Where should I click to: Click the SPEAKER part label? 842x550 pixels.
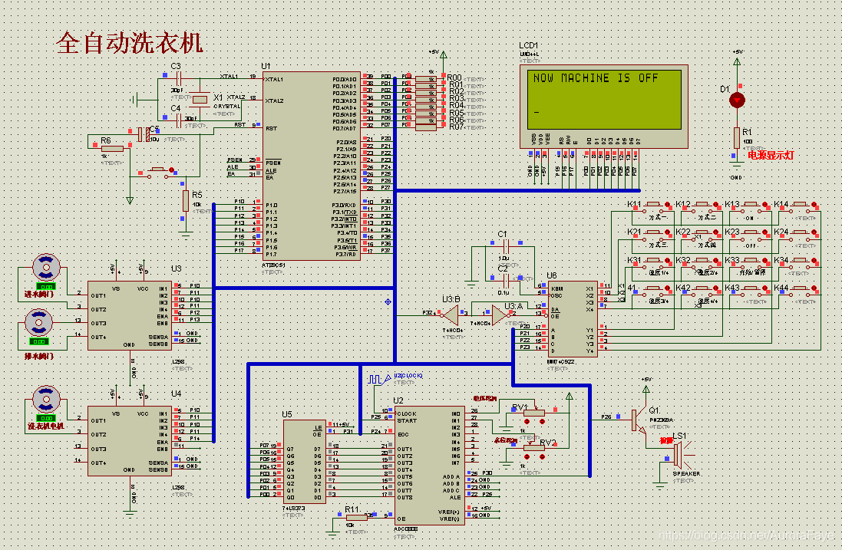[686, 474]
